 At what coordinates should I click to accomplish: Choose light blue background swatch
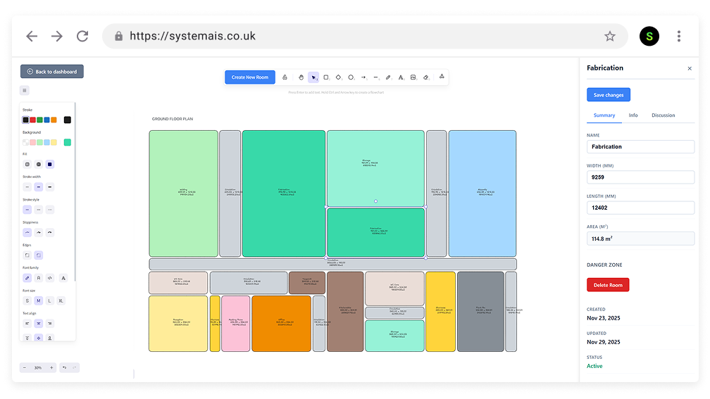coord(46,142)
